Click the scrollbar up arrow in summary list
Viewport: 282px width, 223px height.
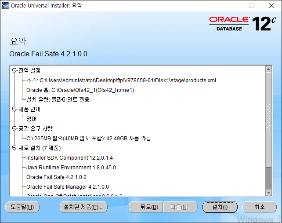tap(269, 69)
